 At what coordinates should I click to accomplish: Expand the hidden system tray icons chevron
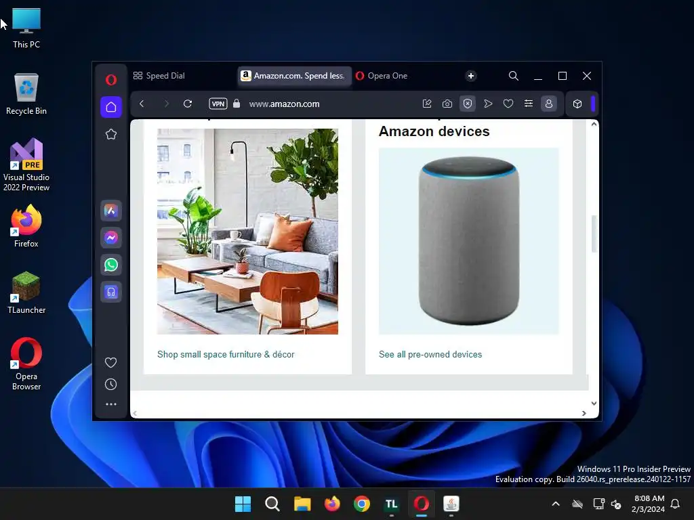point(556,504)
